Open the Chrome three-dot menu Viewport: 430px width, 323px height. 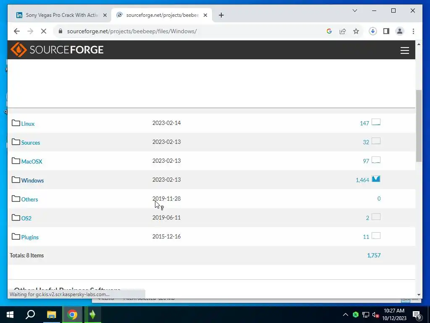413,31
